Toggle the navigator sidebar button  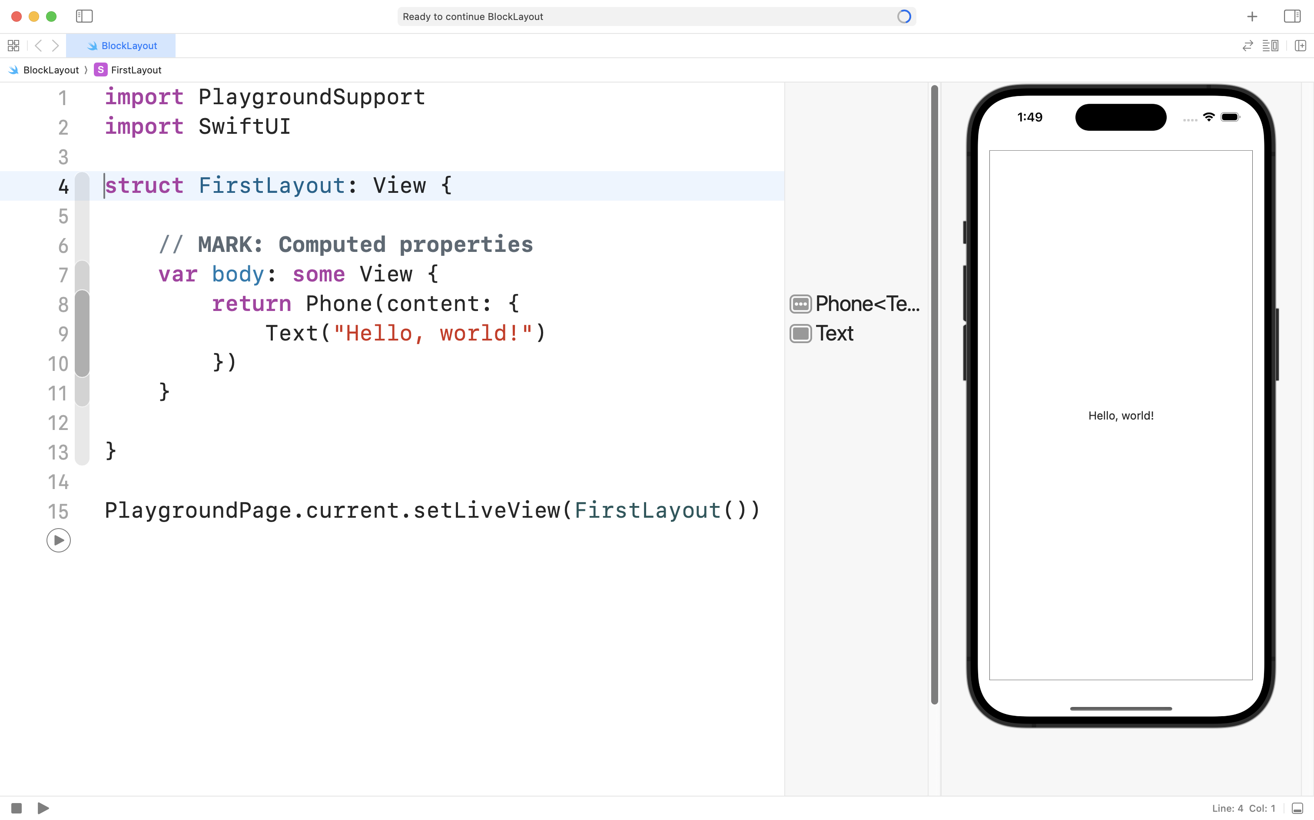tap(84, 16)
